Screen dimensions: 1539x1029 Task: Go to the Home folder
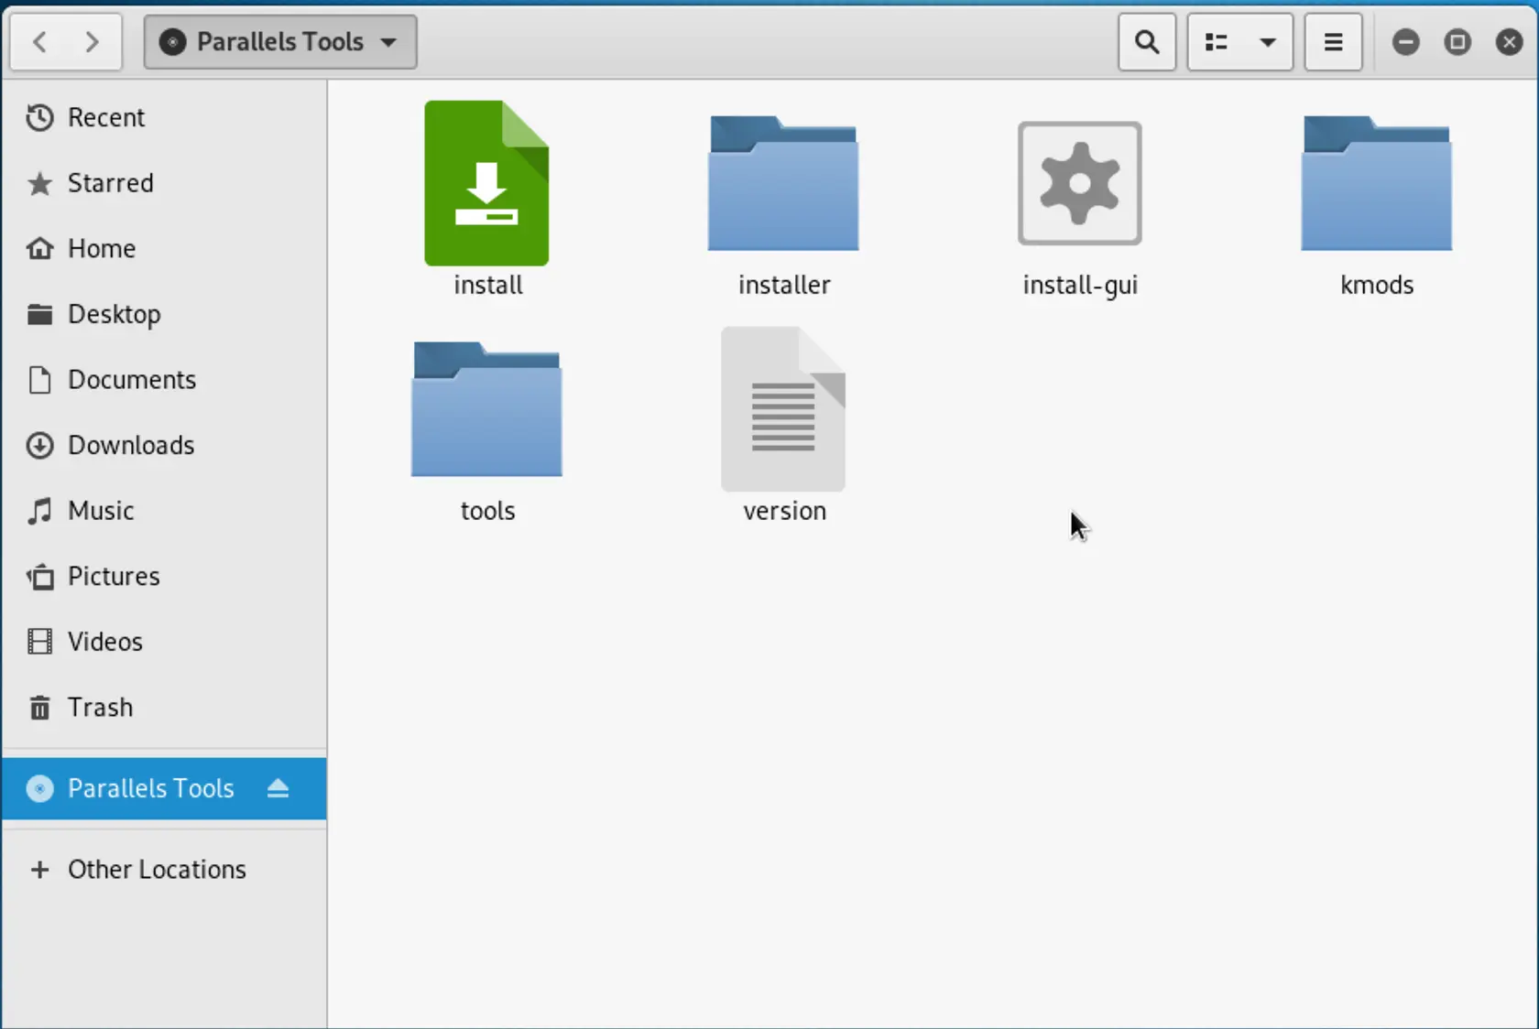164,248
